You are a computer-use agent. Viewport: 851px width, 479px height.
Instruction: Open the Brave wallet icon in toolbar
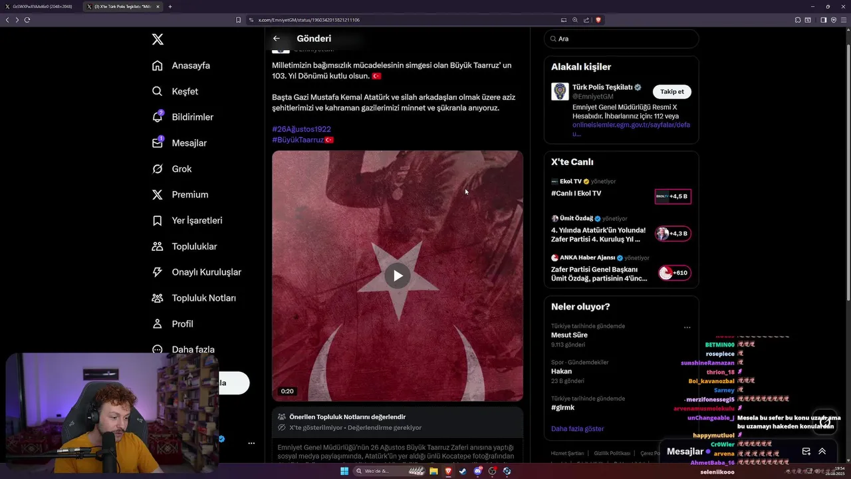point(834,20)
